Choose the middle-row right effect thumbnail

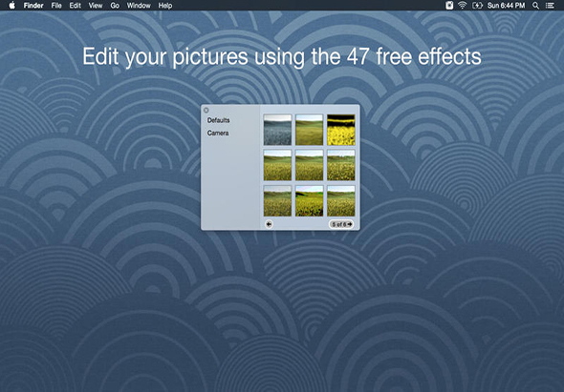[x=341, y=165]
